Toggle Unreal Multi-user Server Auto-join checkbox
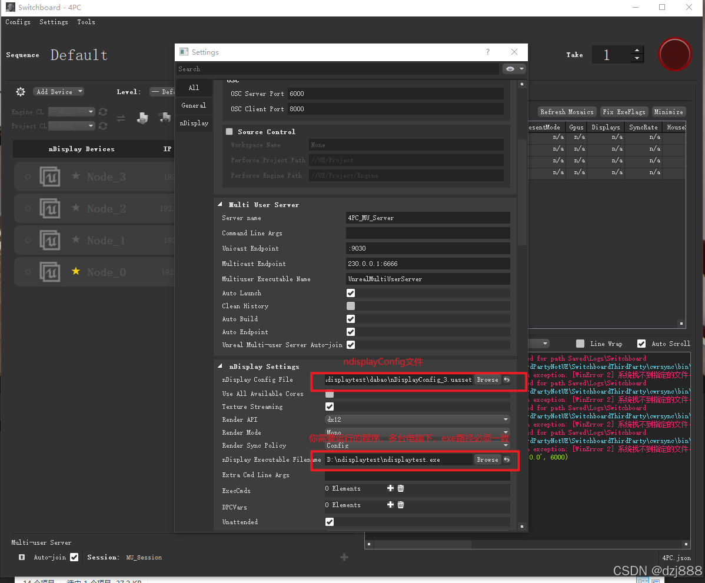This screenshot has width=705, height=583. coord(351,345)
